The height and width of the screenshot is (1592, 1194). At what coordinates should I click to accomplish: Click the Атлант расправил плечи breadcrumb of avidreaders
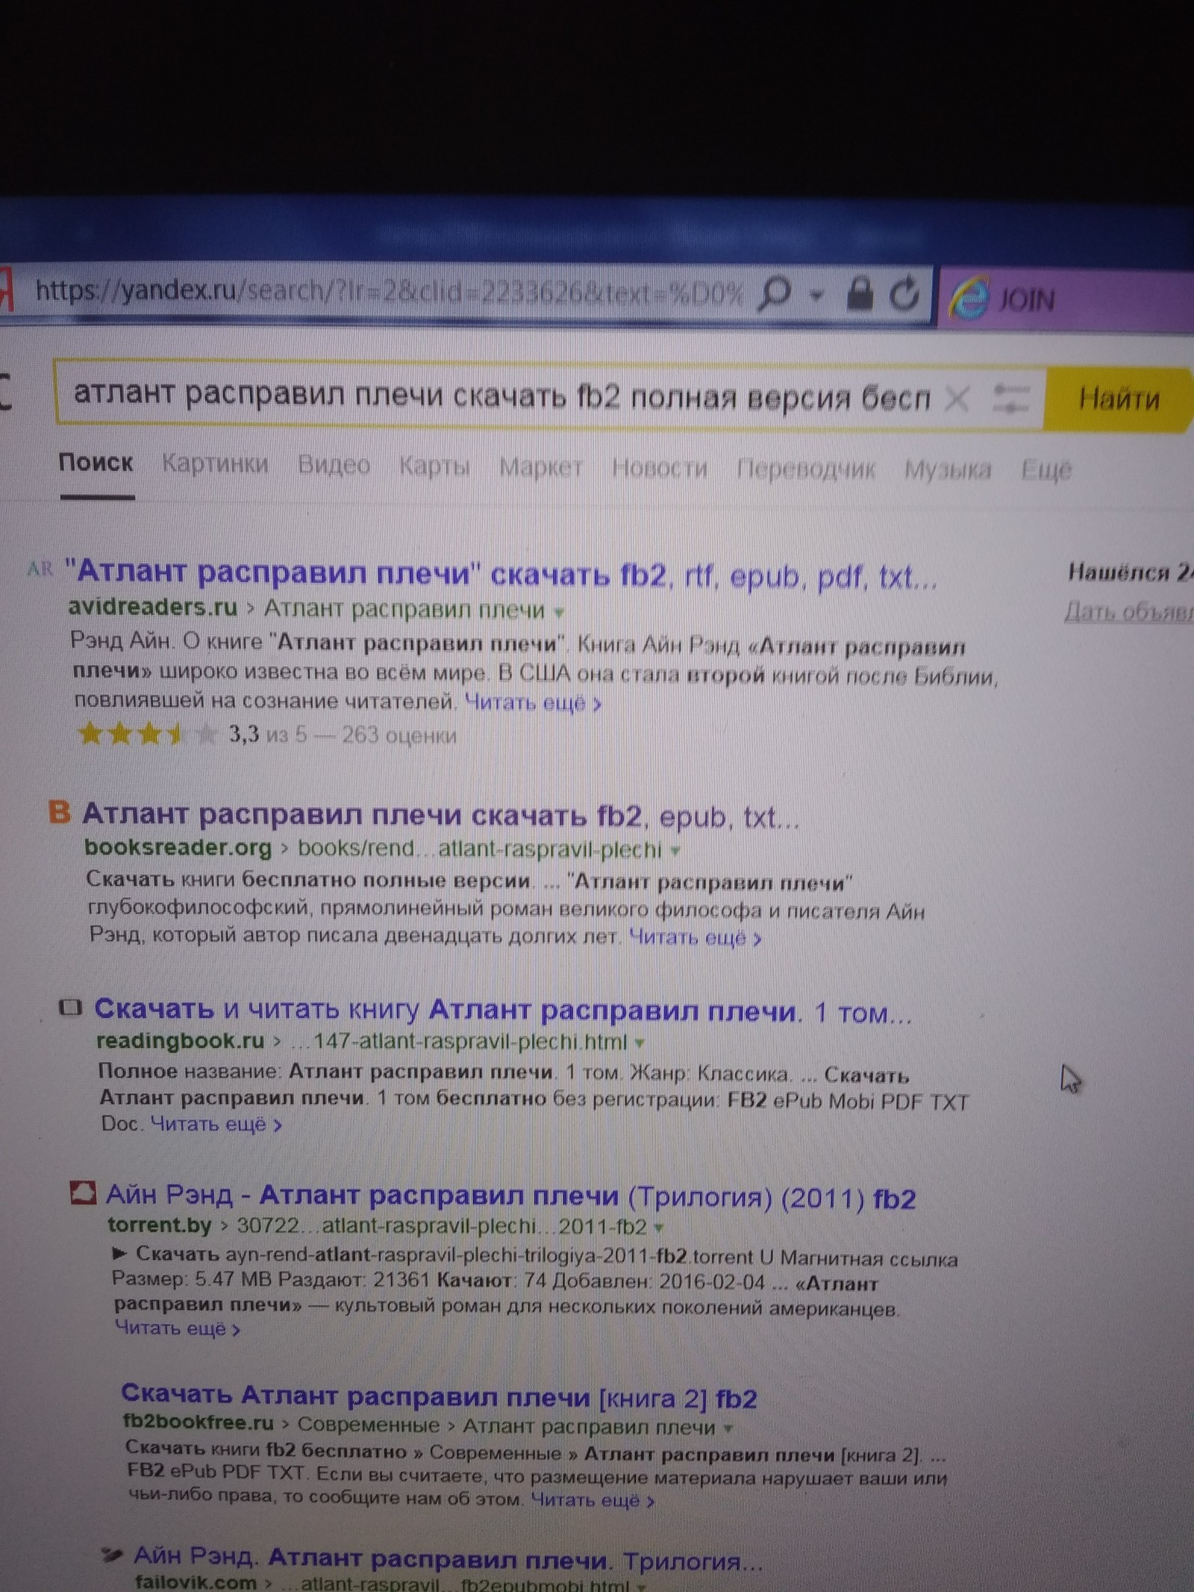tap(404, 610)
